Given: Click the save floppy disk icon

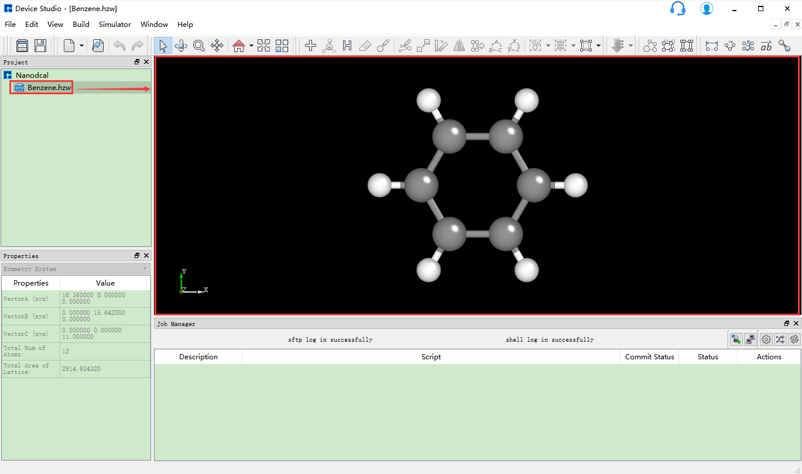Looking at the screenshot, I should pos(40,46).
